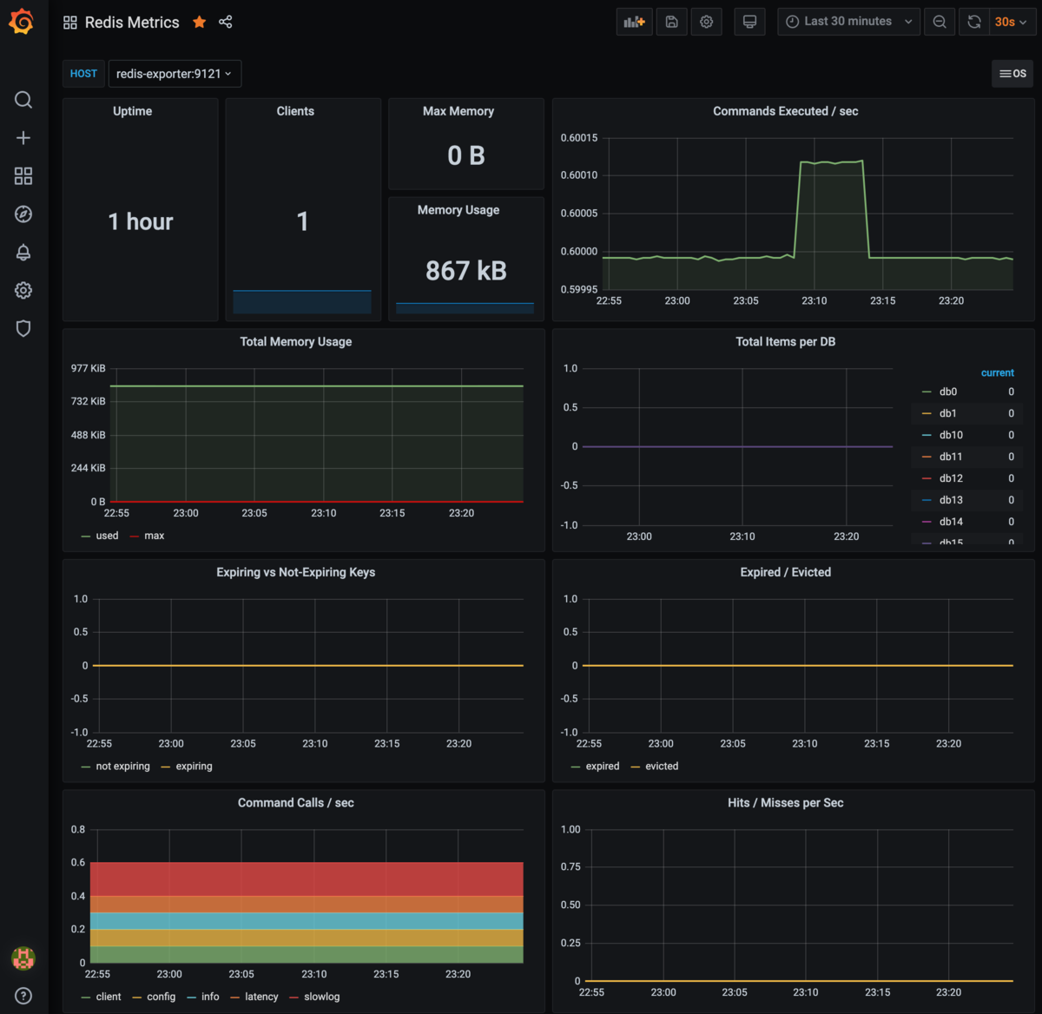Toggle the db10 legend series

[x=951, y=435]
